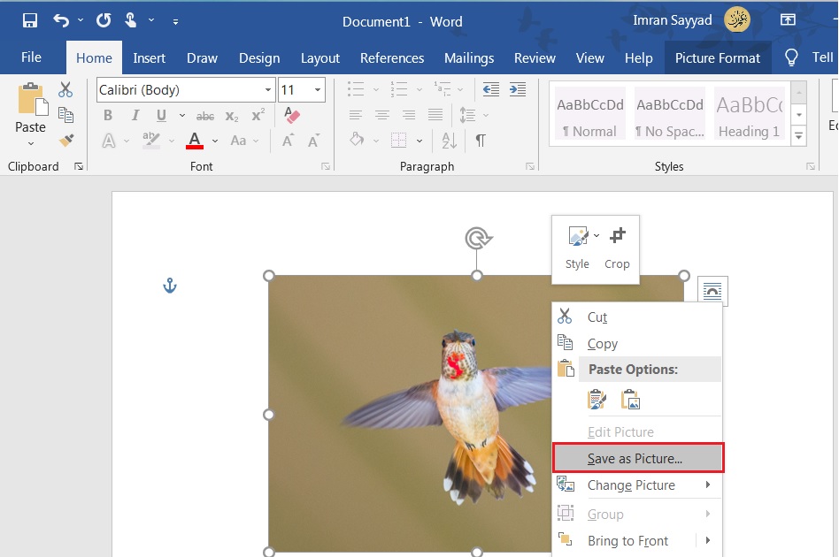Open the font size dropdown
The width and height of the screenshot is (839, 557).
point(318,90)
